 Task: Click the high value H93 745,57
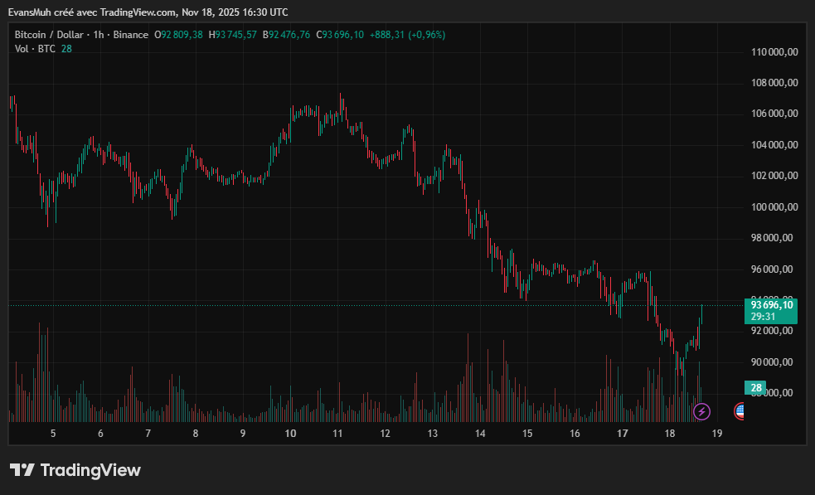tap(232, 35)
